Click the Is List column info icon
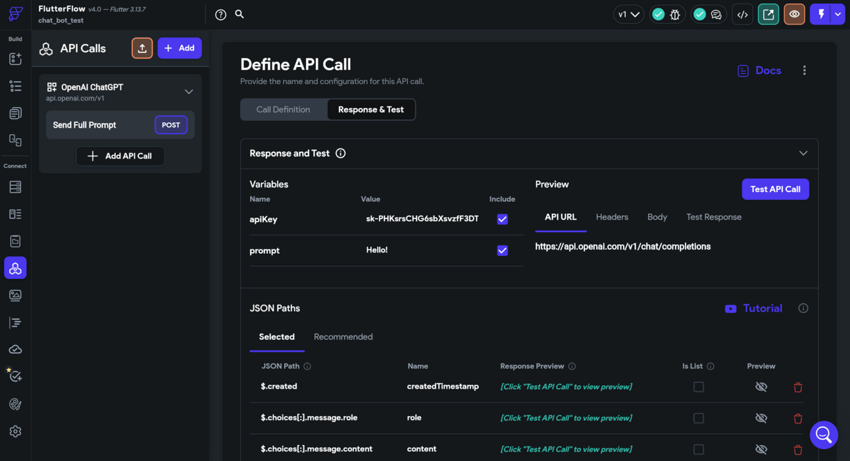The image size is (850, 461). coord(711,366)
